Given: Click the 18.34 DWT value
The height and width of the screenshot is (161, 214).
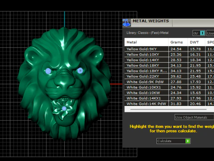Looking at the screenshot, I should tap(195, 60).
